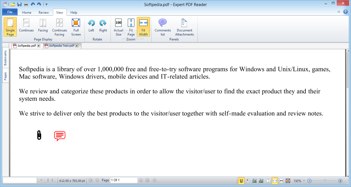
Task: Click the page number field showing 1 Of 1
Action: tap(124, 180)
